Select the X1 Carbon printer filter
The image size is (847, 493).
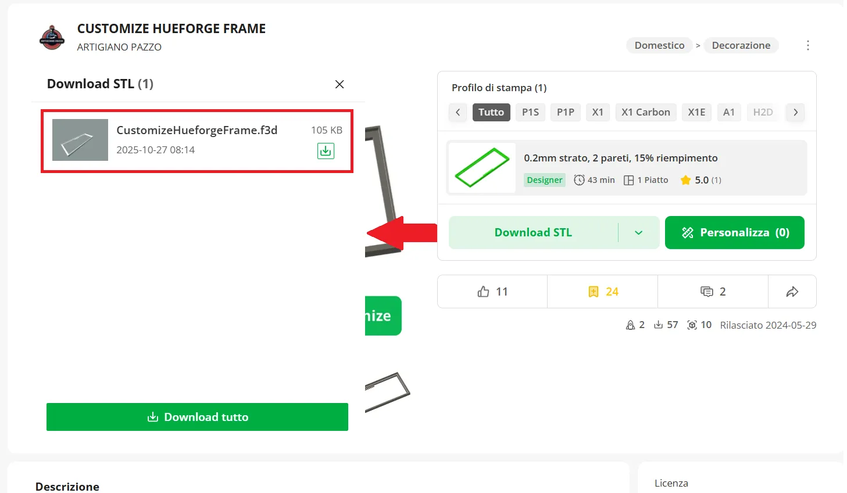point(646,112)
